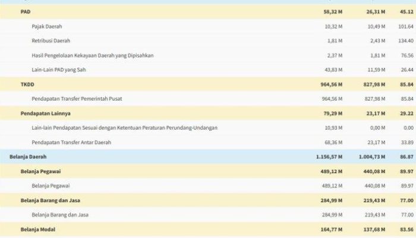Click the budget value 43,83 M

pos(333,70)
